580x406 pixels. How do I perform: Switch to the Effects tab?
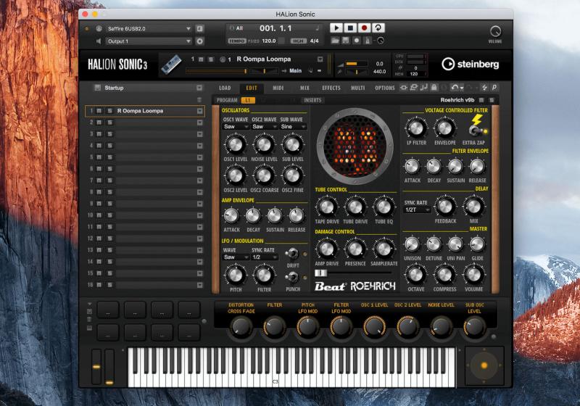pos(331,88)
